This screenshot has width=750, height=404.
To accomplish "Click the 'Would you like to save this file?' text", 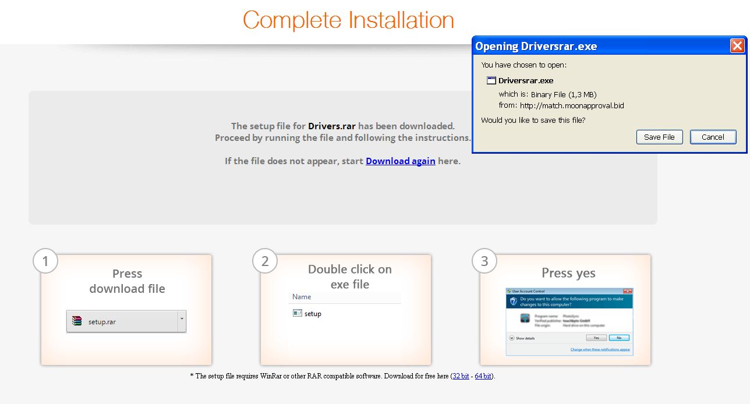I will coord(533,121).
